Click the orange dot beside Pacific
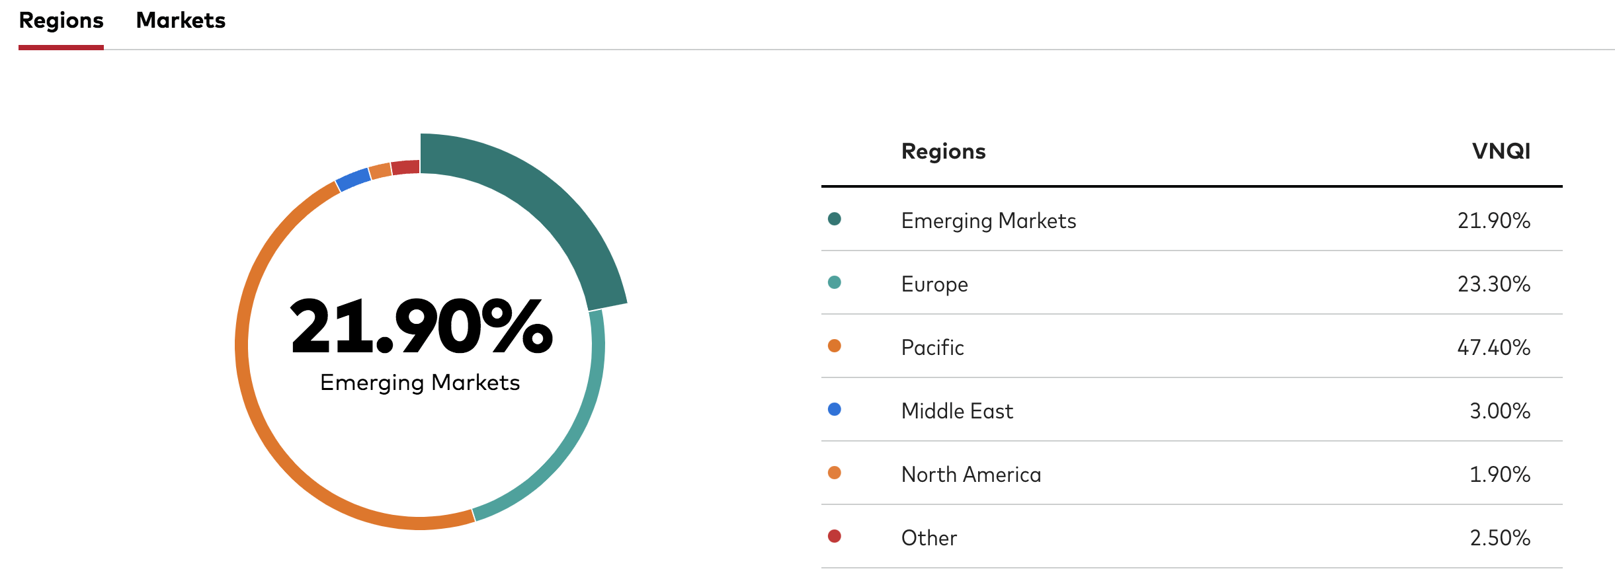 point(835,346)
